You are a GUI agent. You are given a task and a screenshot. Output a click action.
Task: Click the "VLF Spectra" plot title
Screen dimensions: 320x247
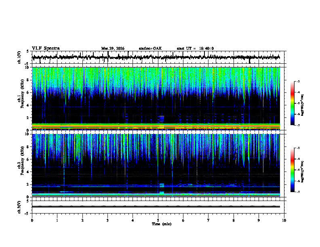coord(46,48)
